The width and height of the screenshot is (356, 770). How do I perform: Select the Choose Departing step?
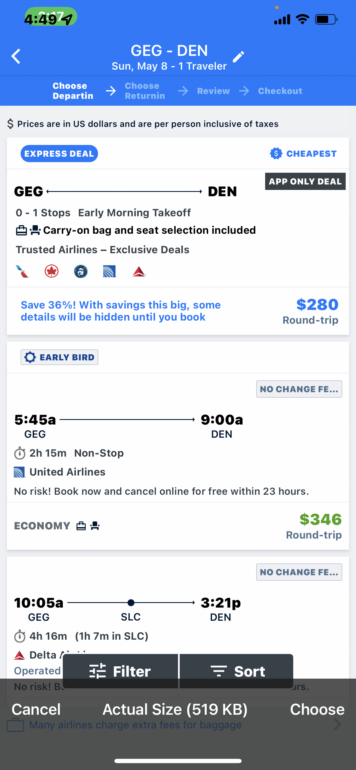(73, 91)
